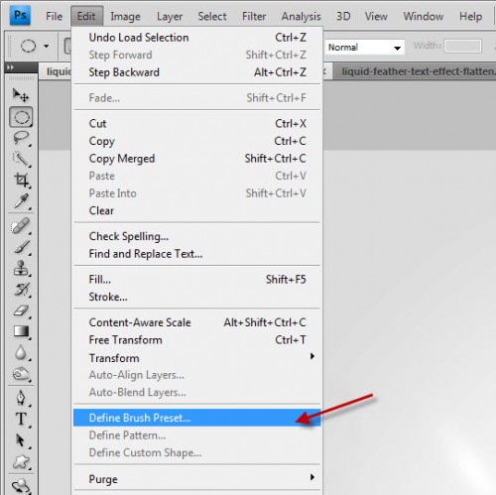The height and width of the screenshot is (495, 496).
Task: Choose Copy from Edit menu
Action: click(x=196, y=141)
